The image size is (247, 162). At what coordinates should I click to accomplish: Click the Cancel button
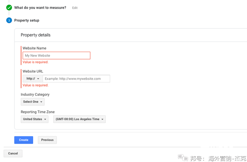[x=13, y=153]
